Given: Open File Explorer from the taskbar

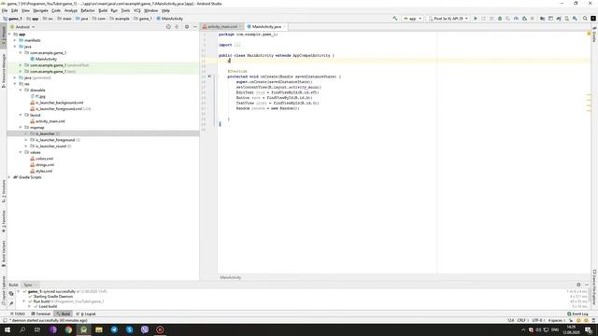Looking at the screenshot, I should click(x=99, y=329).
